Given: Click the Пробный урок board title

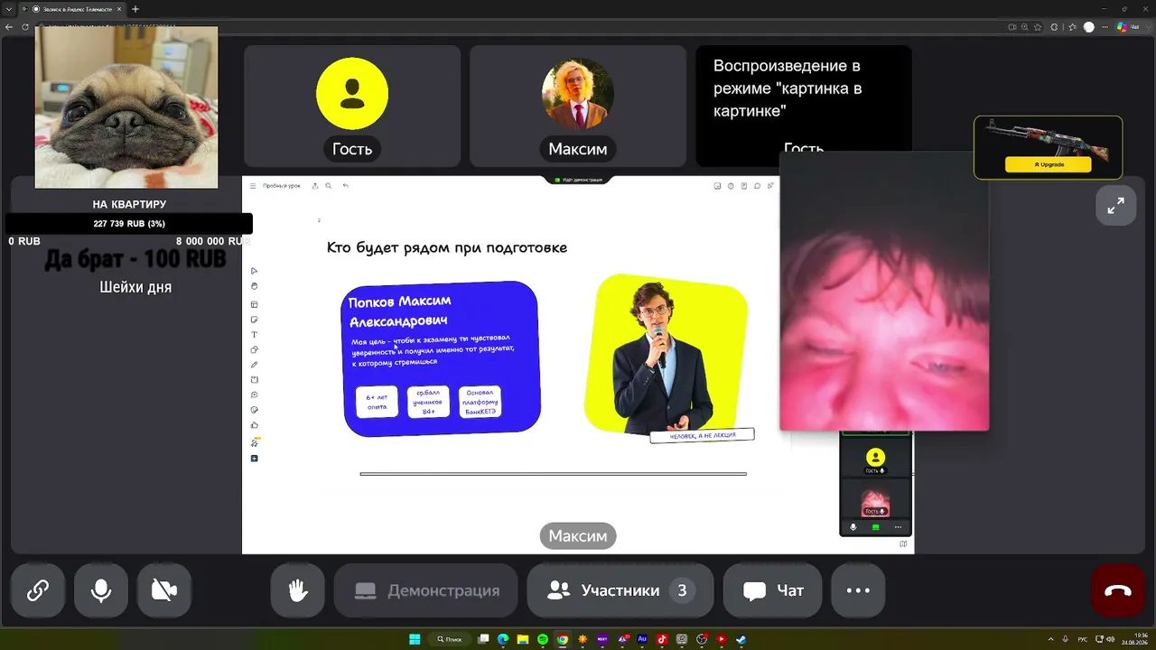Looking at the screenshot, I should tap(281, 186).
